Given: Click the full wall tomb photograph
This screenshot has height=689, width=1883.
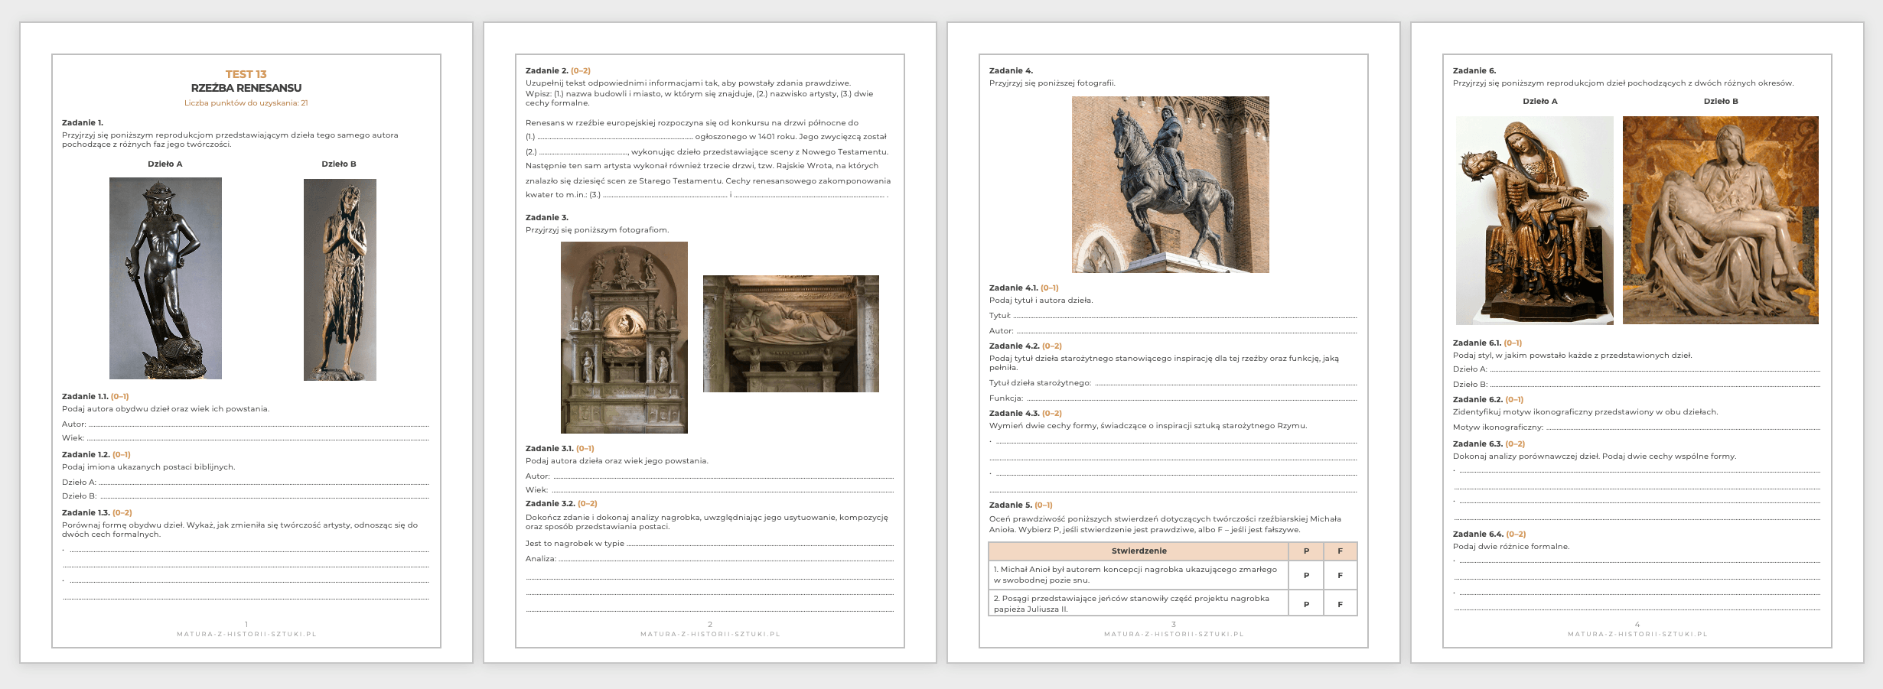Looking at the screenshot, I should pyautogui.click(x=624, y=338).
